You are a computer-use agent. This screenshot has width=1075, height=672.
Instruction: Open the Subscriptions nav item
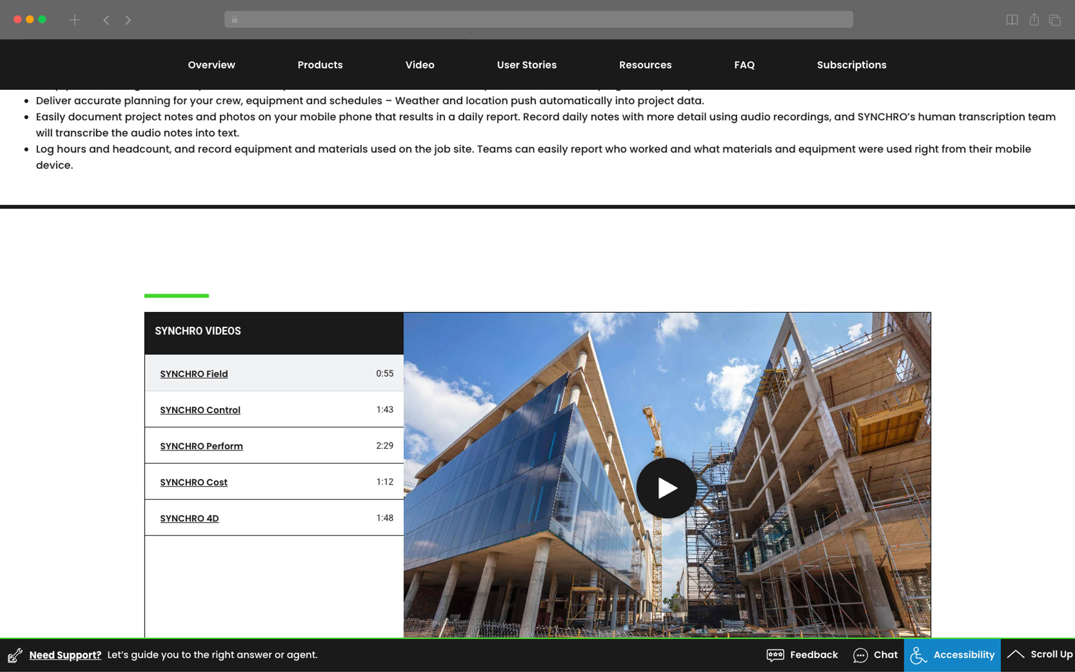[851, 65]
